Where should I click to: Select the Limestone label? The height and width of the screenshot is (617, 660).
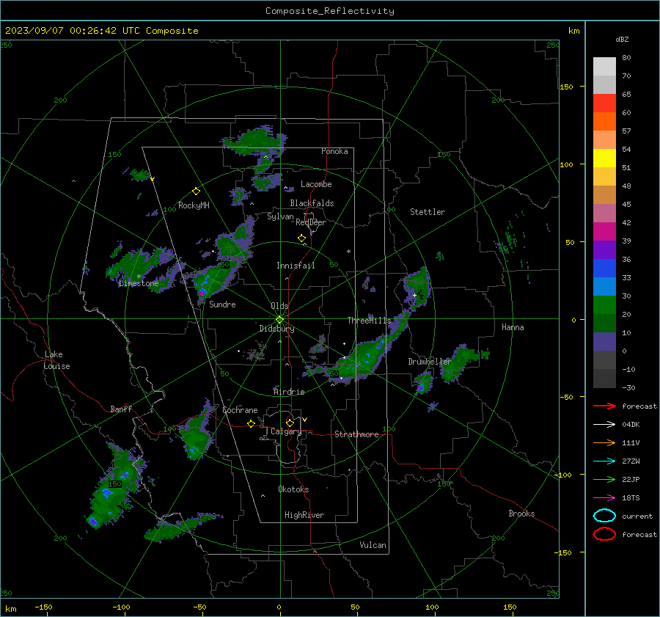point(139,283)
